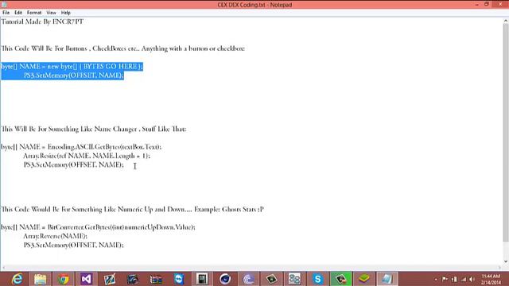Open the Skype taskbar icon
509x286 pixels.
(x=318, y=279)
